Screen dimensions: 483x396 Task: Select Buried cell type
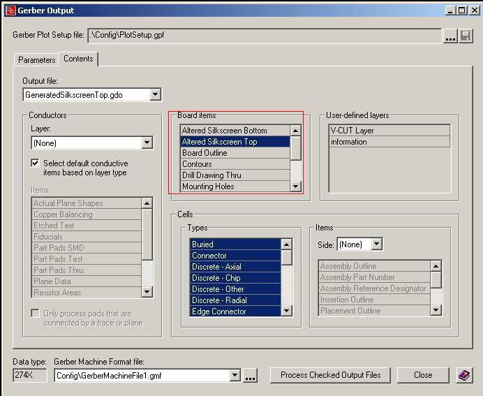(236, 244)
